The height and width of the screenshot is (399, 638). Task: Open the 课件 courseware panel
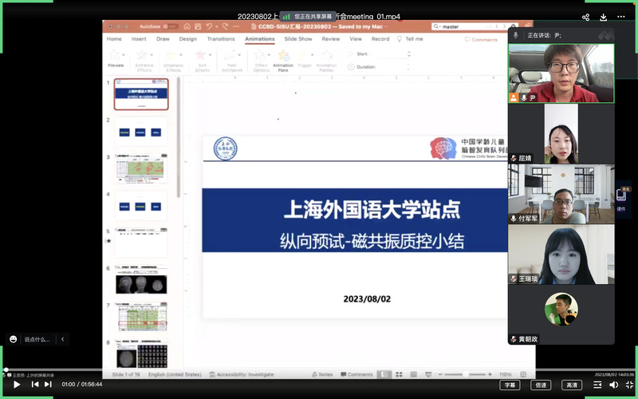(x=621, y=198)
